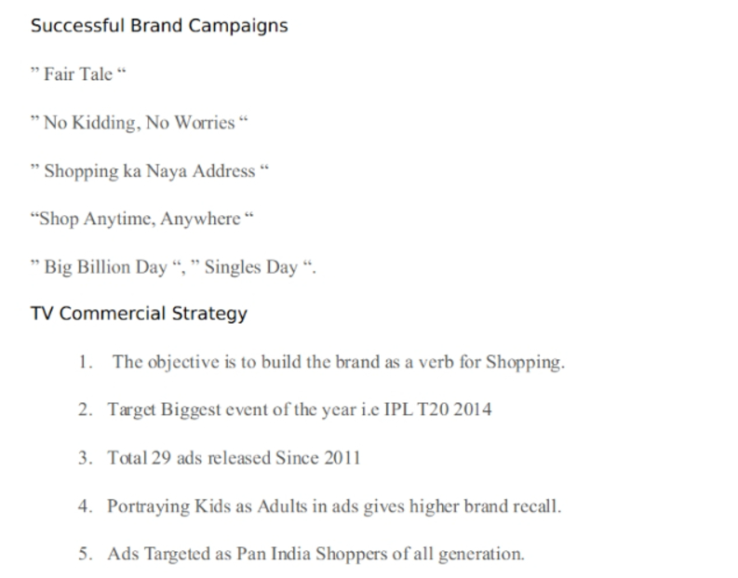Click the IPL T20 2014 list item
The width and height of the screenshot is (738, 578).
300,410
